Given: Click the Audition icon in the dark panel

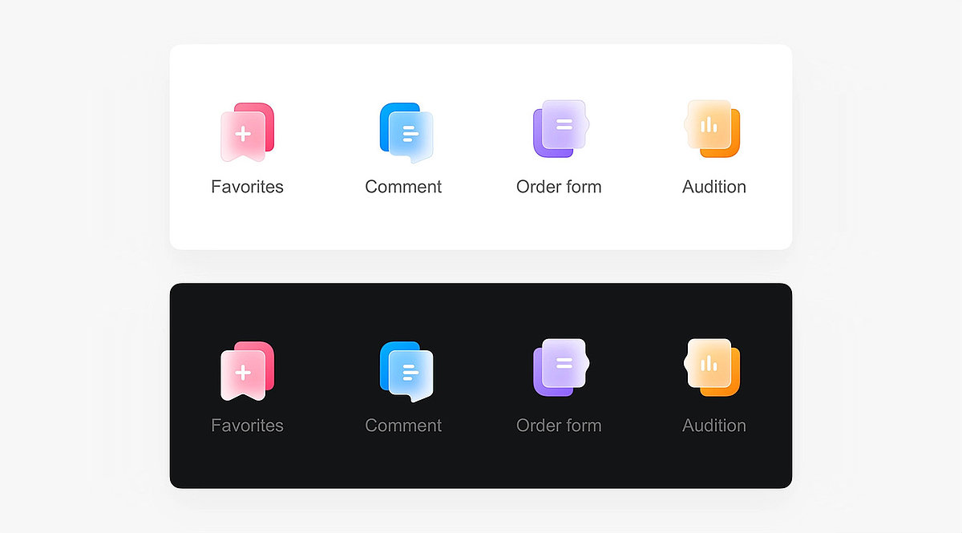Looking at the screenshot, I should pos(713,367).
